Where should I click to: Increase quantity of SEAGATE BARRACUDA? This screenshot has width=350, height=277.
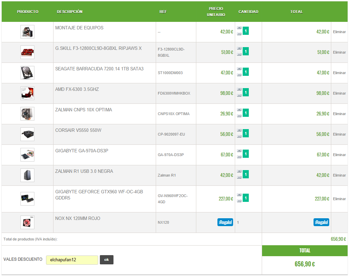(239, 69)
